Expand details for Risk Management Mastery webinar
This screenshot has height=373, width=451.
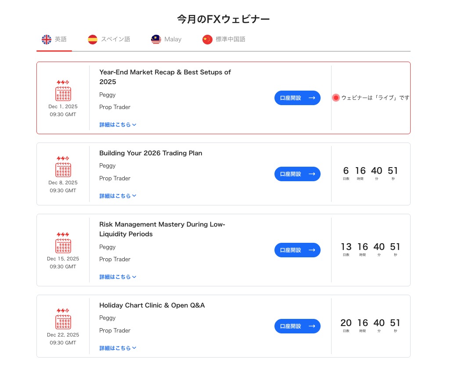tap(118, 277)
